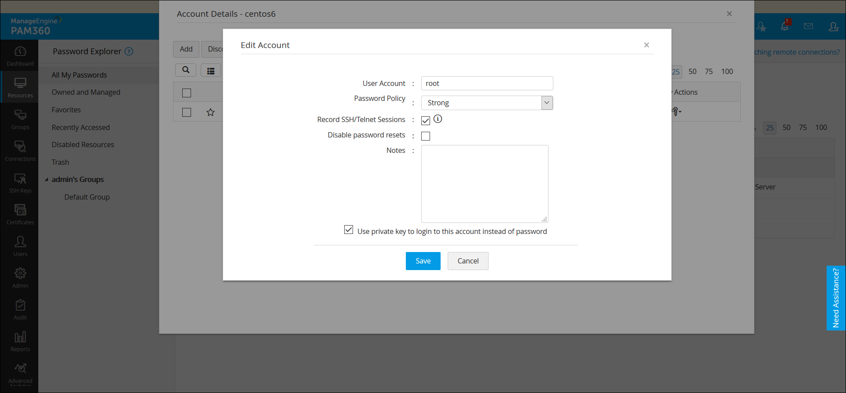The width and height of the screenshot is (846, 393).
Task: Toggle Record SSH/Telnet Sessions checkbox
Action: click(426, 120)
